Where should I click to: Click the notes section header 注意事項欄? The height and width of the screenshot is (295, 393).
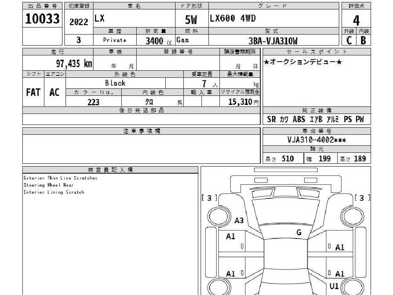click(142, 131)
